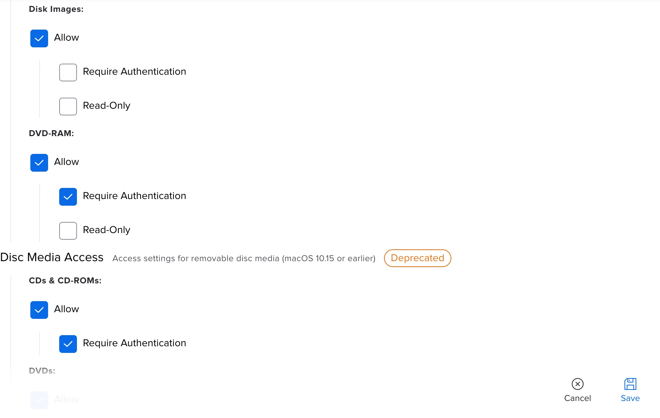Screen dimensions: 660x418
Task: Click the DVD-RAM section label
Action: pyautogui.click(x=51, y=134)
